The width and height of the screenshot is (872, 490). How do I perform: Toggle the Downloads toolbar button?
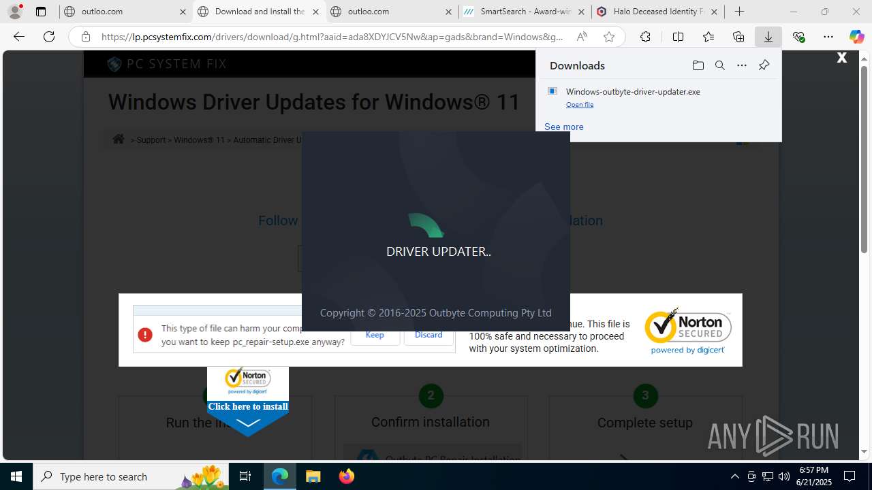pyautogui.click(x=768, y=37)
